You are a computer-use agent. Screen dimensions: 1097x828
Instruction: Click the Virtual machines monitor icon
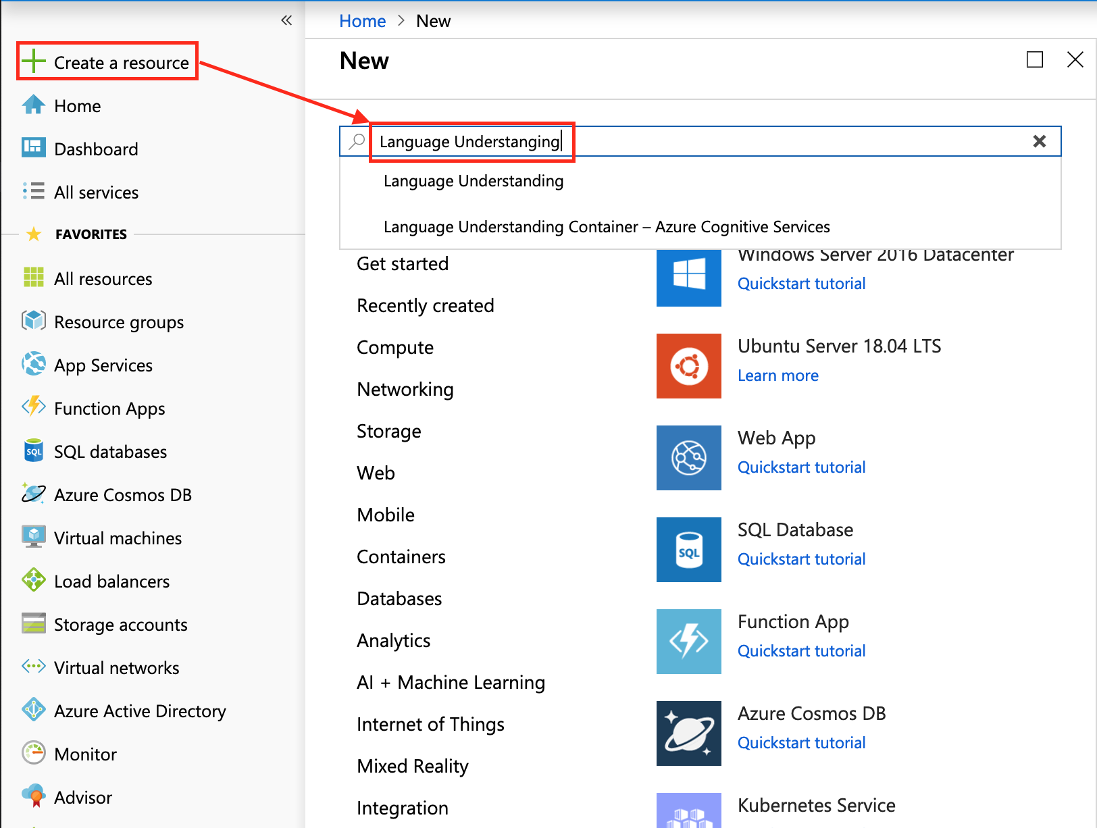point(33,537)
